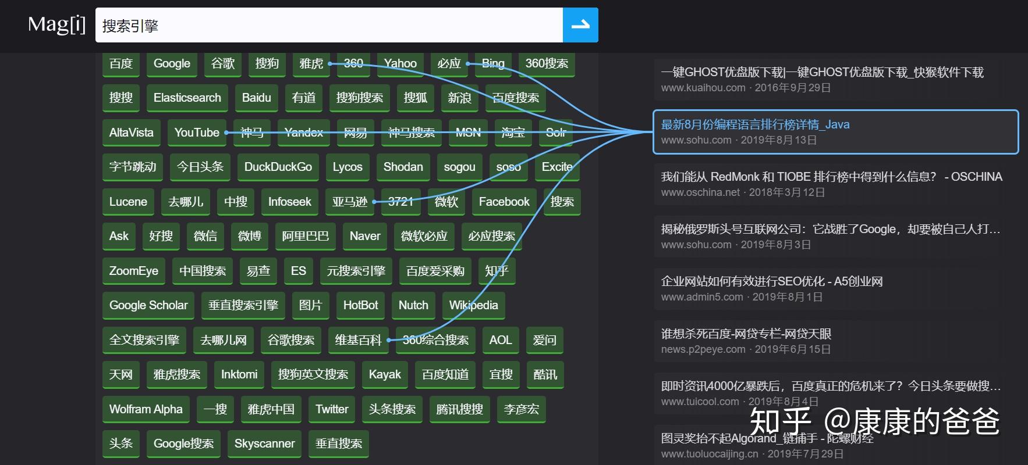The height and width of the screenshot is (465, 1028).
Task: Open the 一键GHOST优盘版下载 result
Action: (835, 80)
